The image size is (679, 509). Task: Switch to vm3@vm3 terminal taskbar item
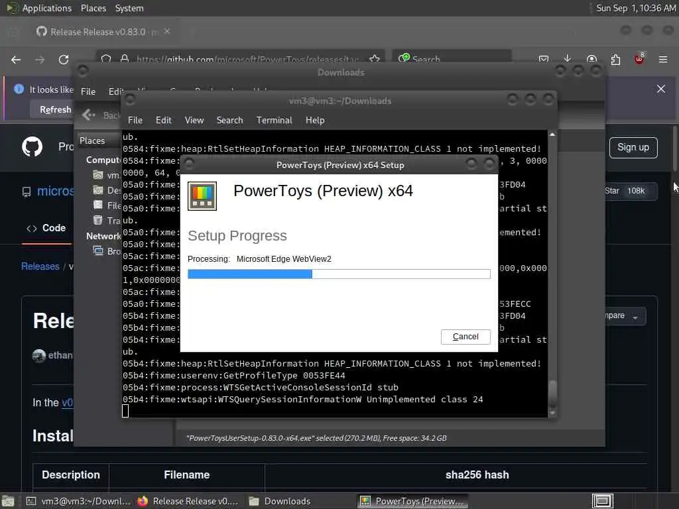79,501
